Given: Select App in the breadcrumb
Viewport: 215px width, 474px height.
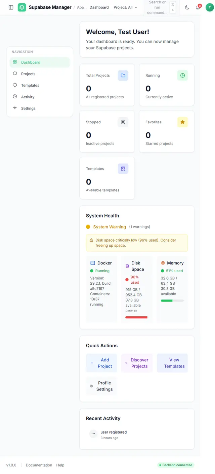Looking at the screenshot, I should coord(81,7).
